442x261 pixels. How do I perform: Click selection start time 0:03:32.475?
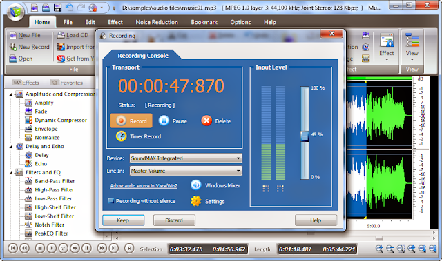point(186,249)
